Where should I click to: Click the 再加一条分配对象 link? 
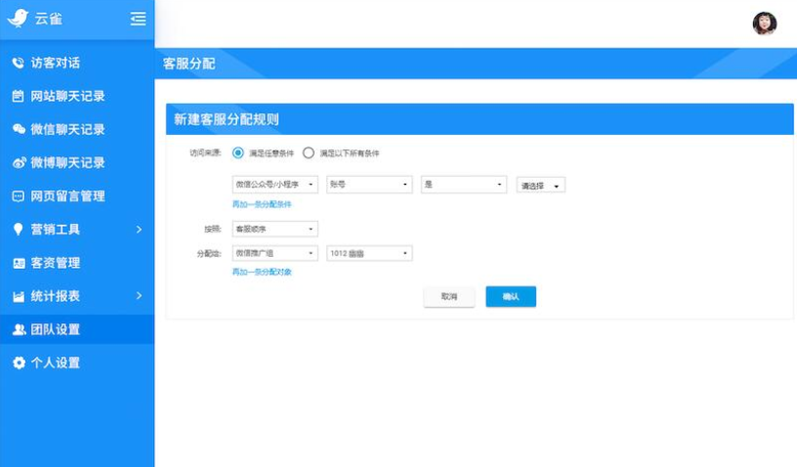[x=262, y=272]
